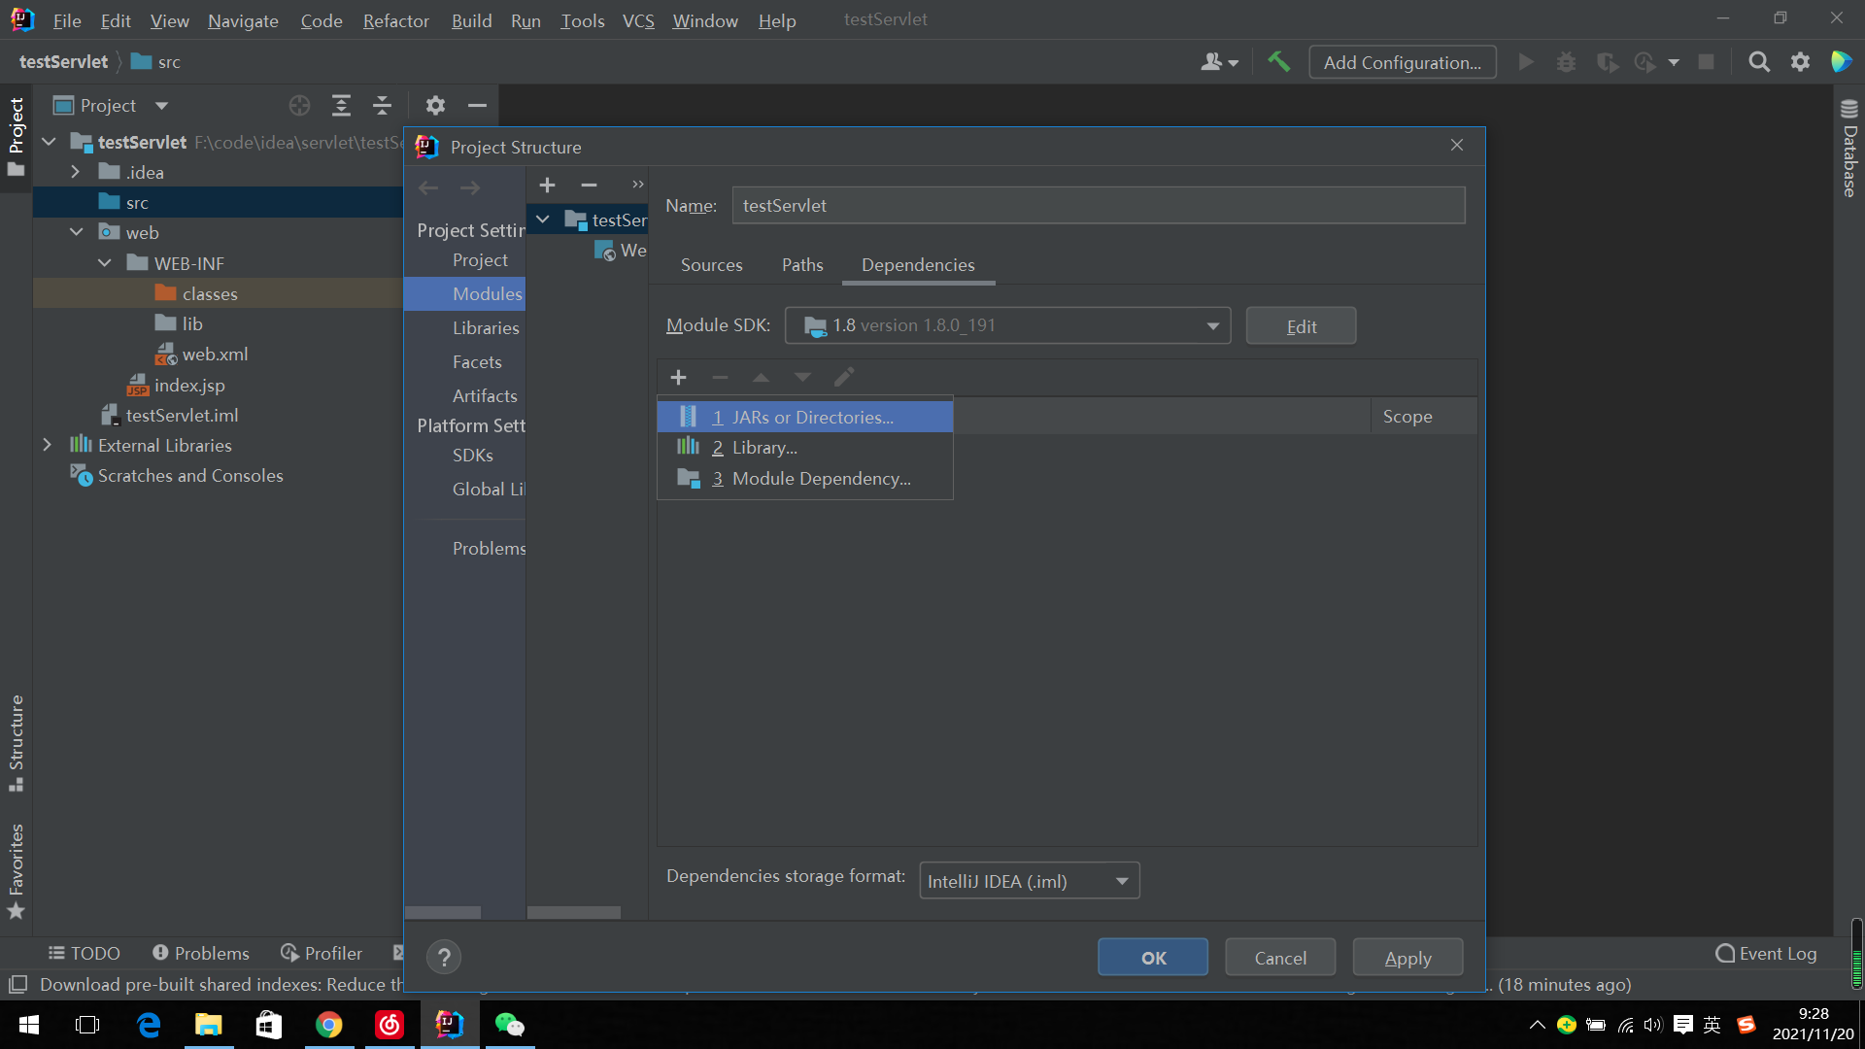Remove module with minus icon in dialog
This screenshot has width=1865, height=1049.
589,185
